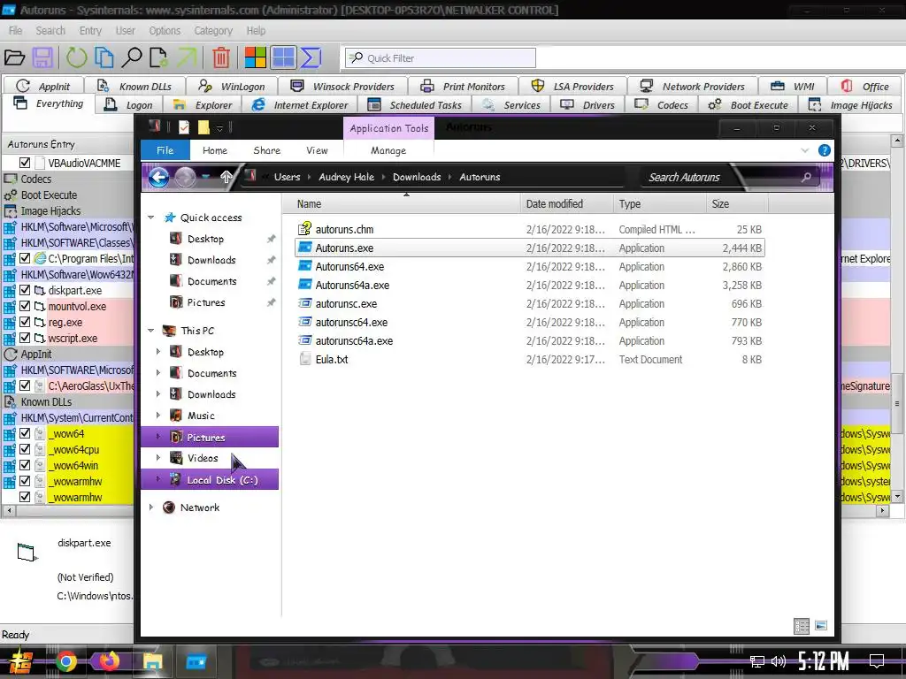The width and height of the screenshot is (906, 679).
Task: Expand Downloads under This PC
Action: (158, 393)
